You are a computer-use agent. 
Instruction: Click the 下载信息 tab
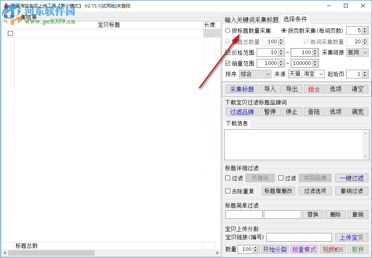pyautogui.click(x=237, y=124)
